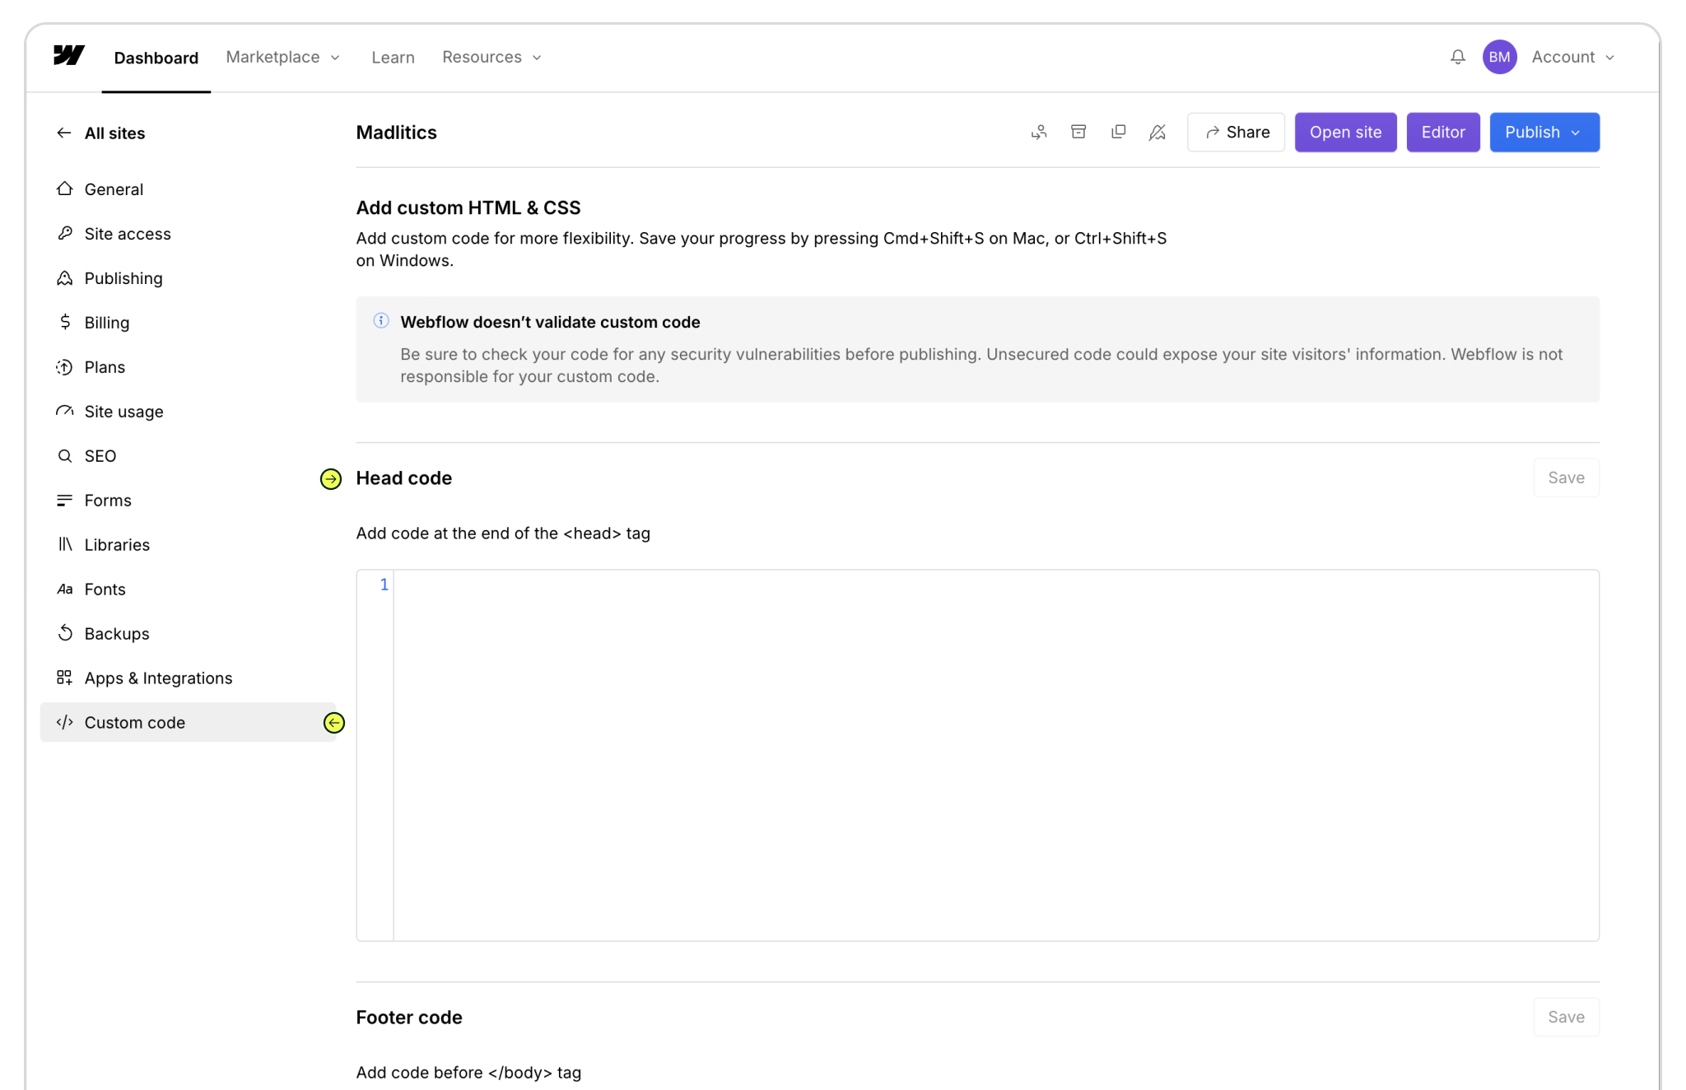Screen dimensions: 1686x1090
Task: Expand the Resources dropdown menu
Action: (491, 57)
